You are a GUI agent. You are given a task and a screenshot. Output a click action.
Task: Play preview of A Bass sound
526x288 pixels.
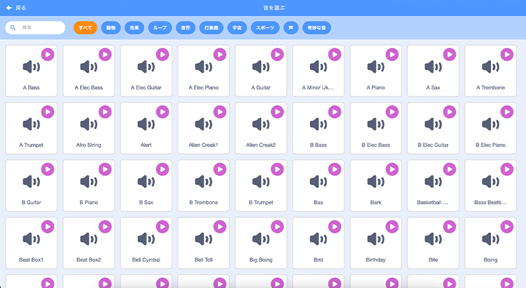pyautogui.click(x=48, y=54)
